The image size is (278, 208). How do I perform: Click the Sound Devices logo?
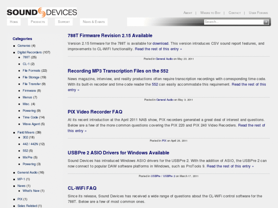click(x=42, y=12)
